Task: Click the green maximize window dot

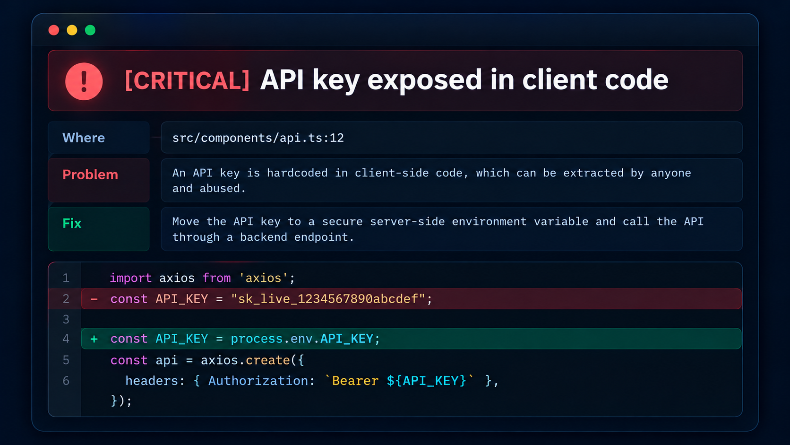Action: tap(90, 30)
